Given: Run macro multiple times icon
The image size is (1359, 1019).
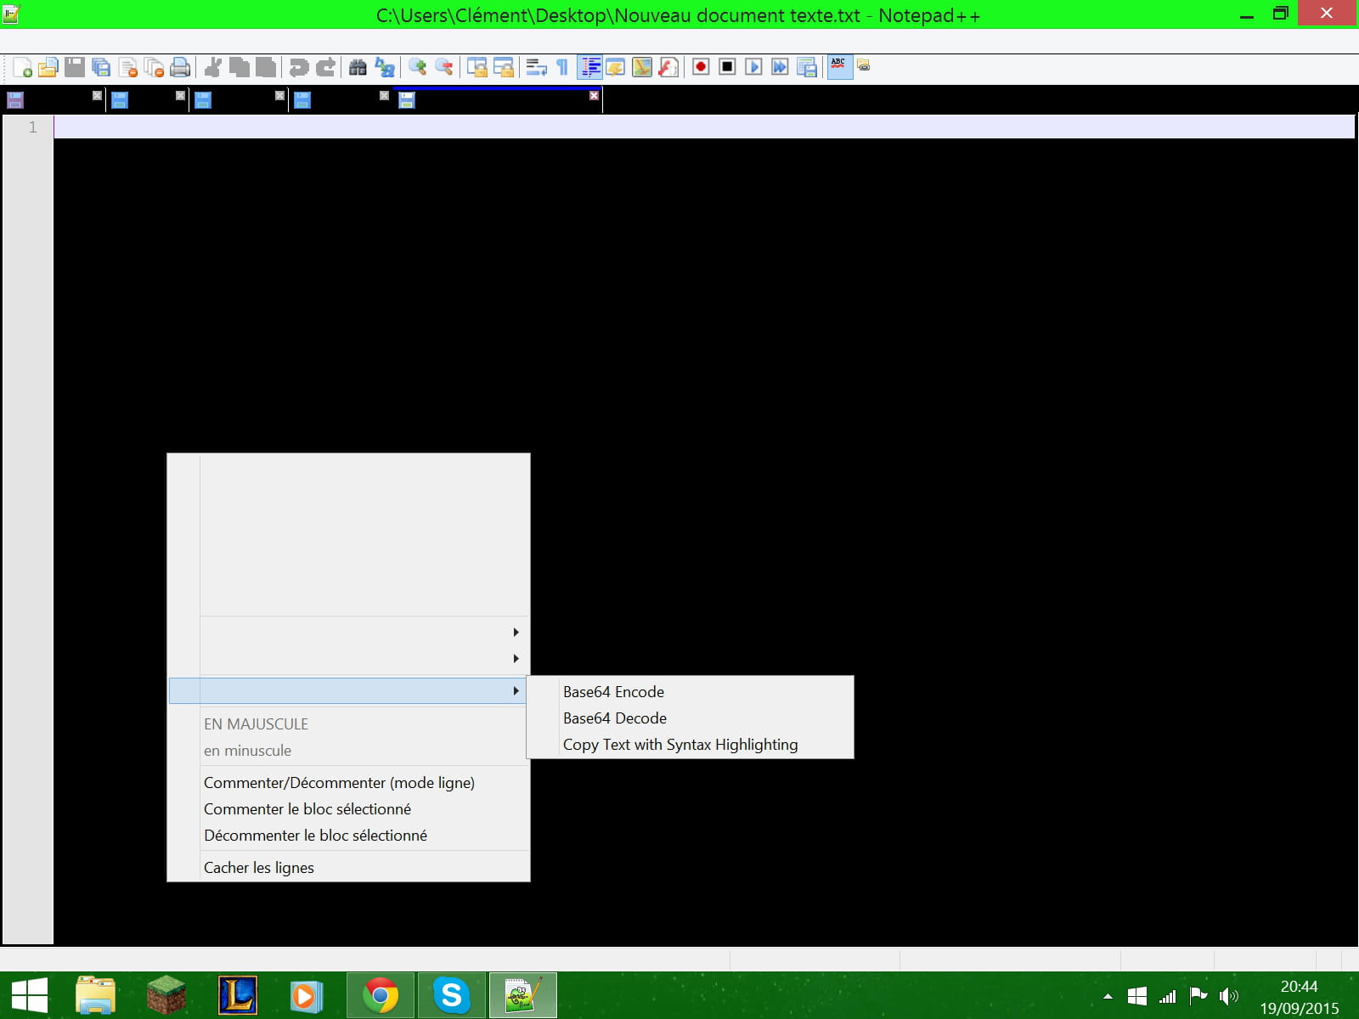Looking at the screenshot, I should (x=780, y=67).
